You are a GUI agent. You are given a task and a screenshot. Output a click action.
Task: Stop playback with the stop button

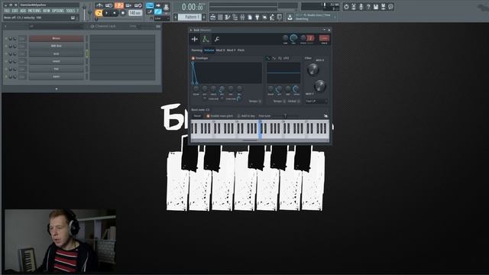(115, 13)
